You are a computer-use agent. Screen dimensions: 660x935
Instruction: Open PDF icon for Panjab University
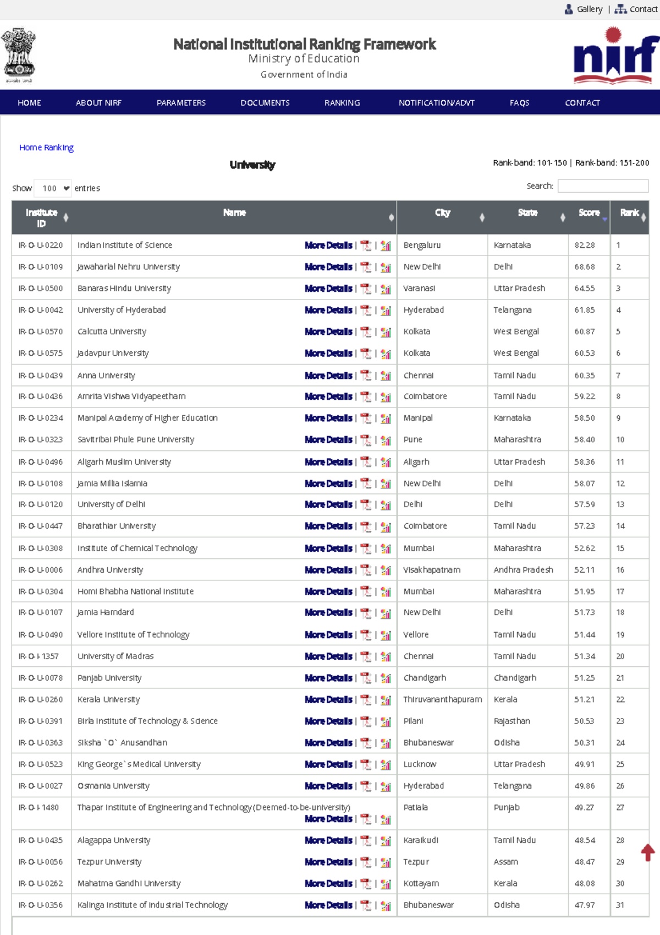366,678
